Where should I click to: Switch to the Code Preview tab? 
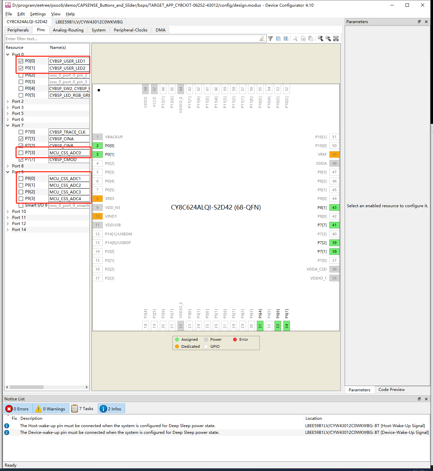(392, 390)
